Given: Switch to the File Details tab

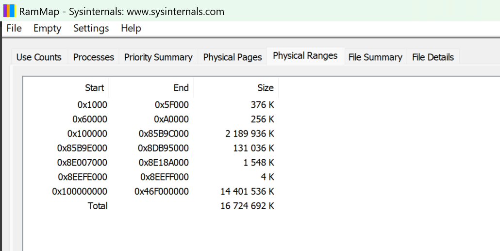Looking at the screenshot, I should (x=433, y=57).
